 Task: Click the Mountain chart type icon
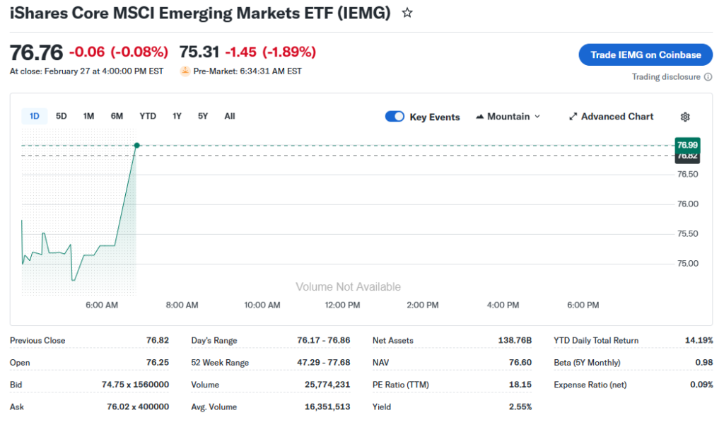point(480,117)
